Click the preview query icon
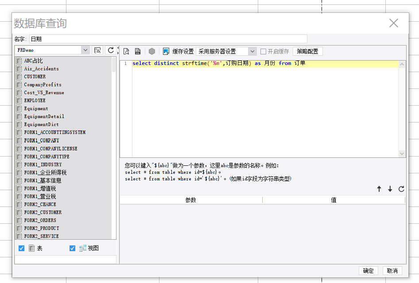Viewport: 419px width, 283px height. 126,51
